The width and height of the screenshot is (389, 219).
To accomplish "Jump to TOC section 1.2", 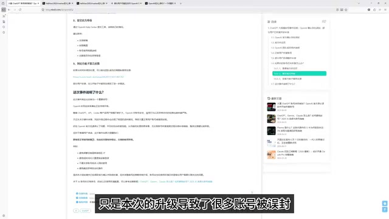I will point(278,43).
